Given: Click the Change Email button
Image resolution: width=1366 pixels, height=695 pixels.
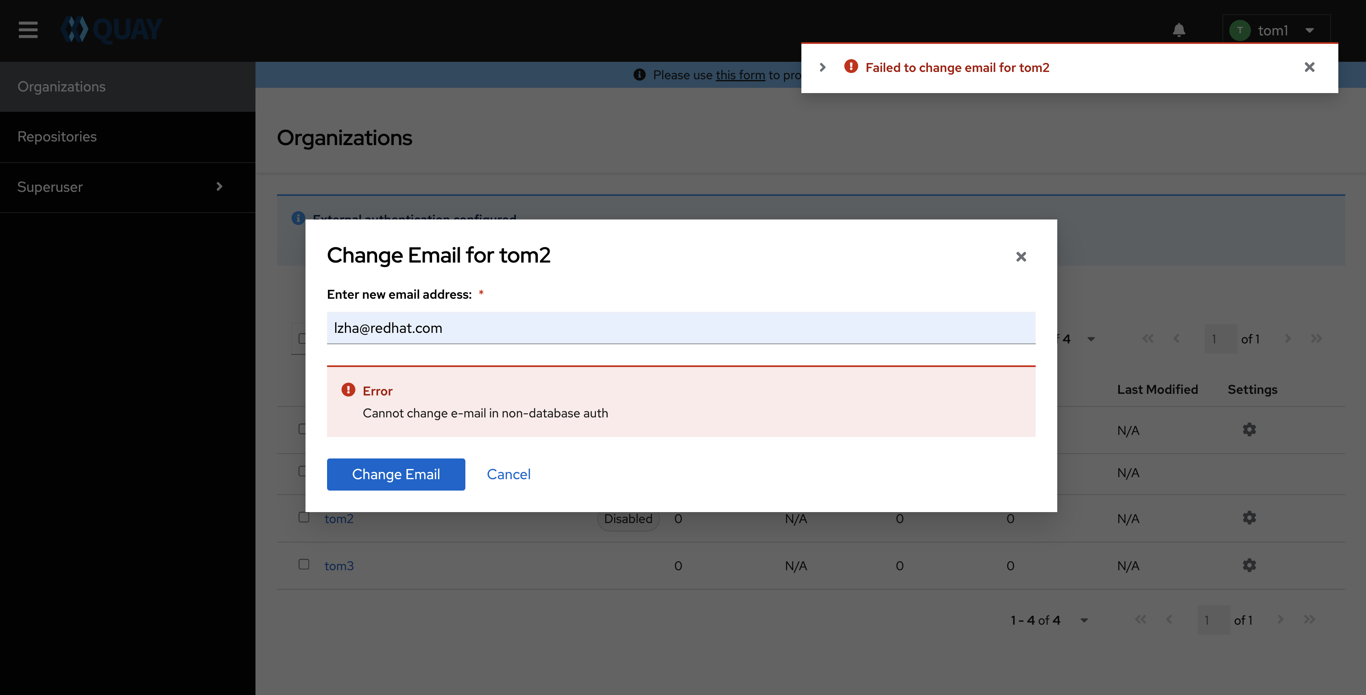Looking at the screenshot, I should tap(395, 474).
